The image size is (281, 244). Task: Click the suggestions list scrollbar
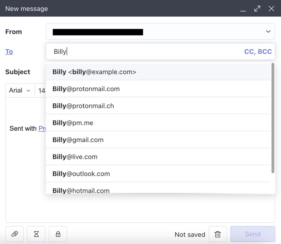pos(273,118)
